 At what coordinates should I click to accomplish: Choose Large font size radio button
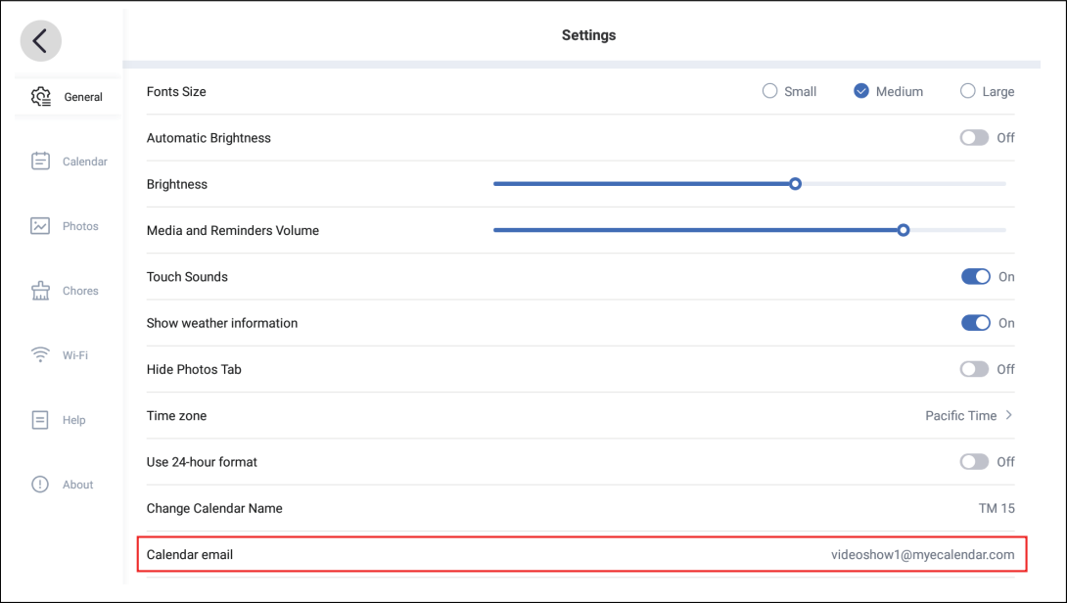tap(967, 91)
